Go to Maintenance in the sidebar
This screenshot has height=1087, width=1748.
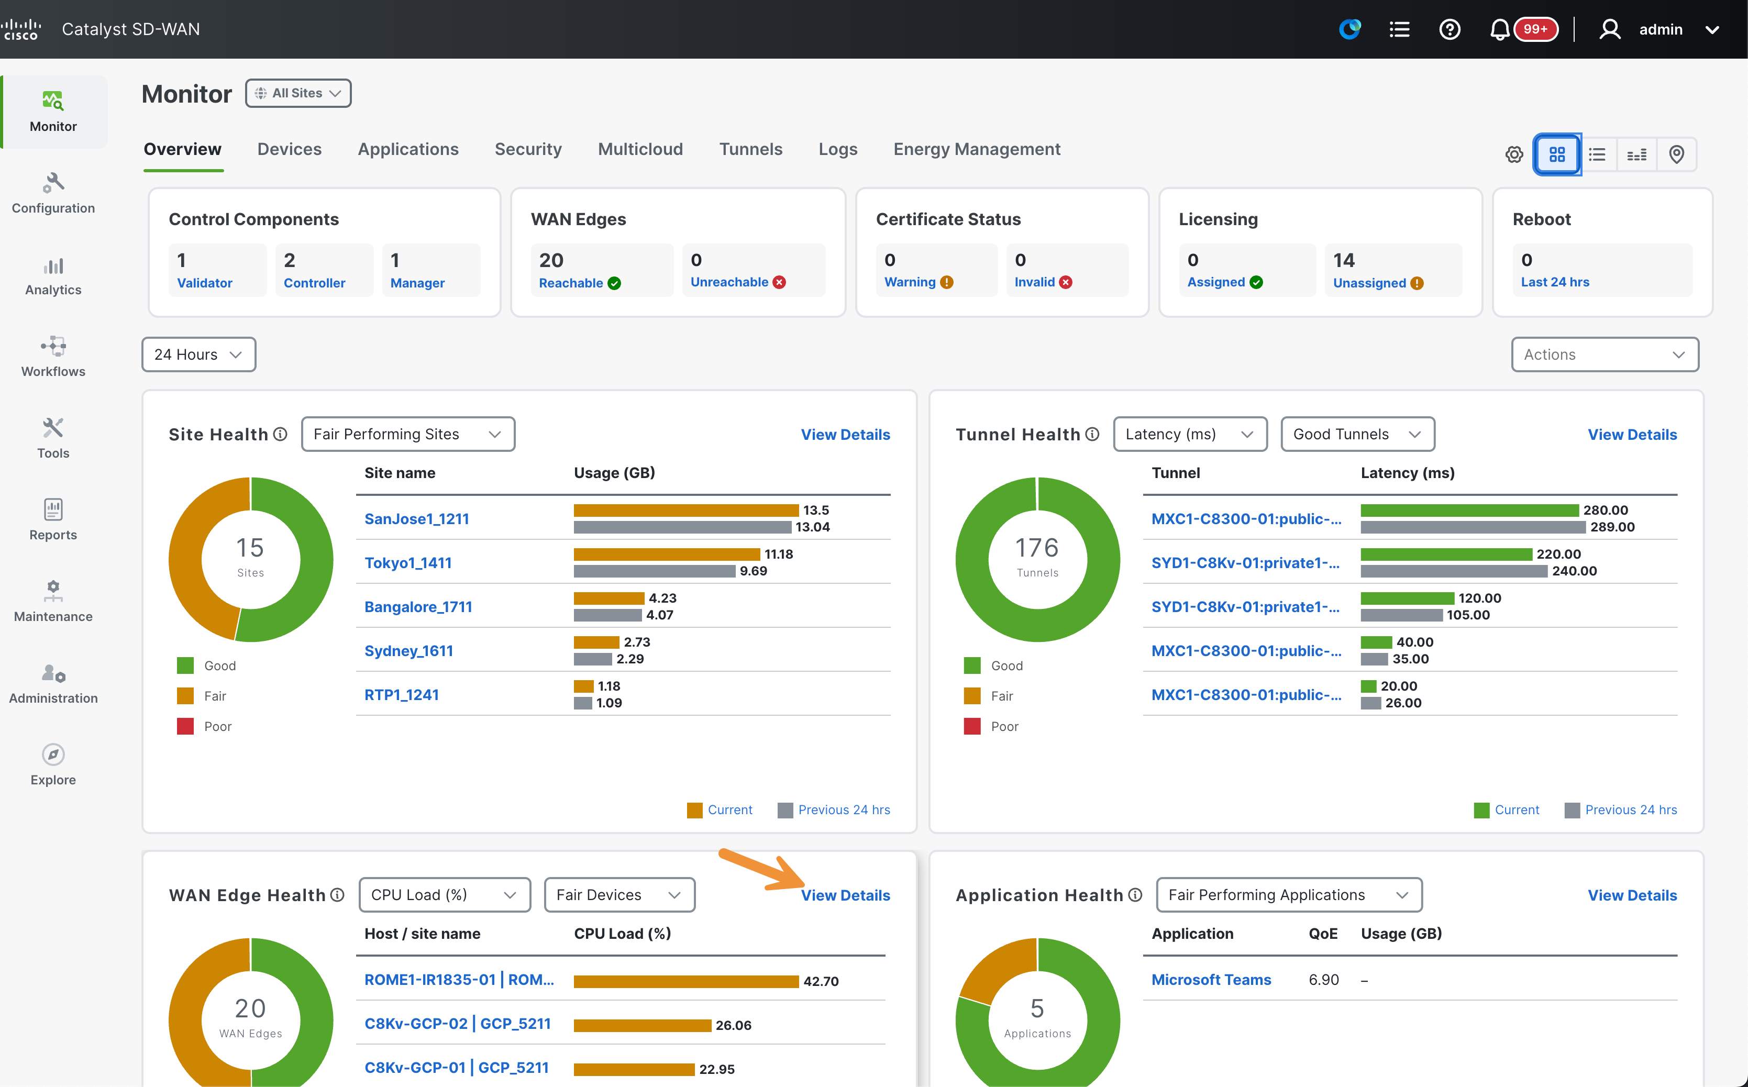pos(53,602)
